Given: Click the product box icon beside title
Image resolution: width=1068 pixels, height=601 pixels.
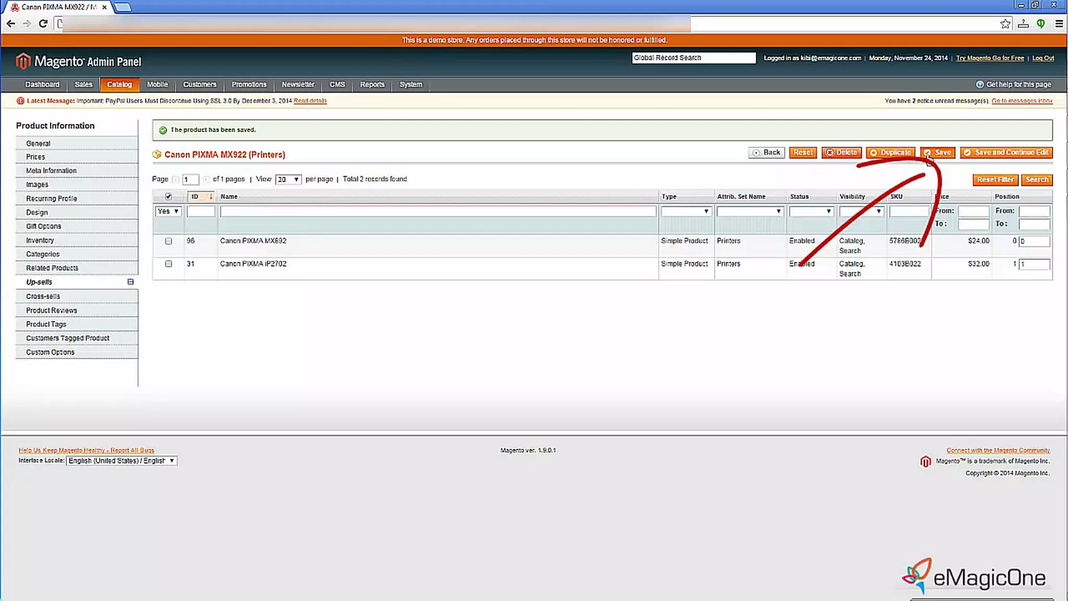Looking at the screenshot, I should 157,154.
